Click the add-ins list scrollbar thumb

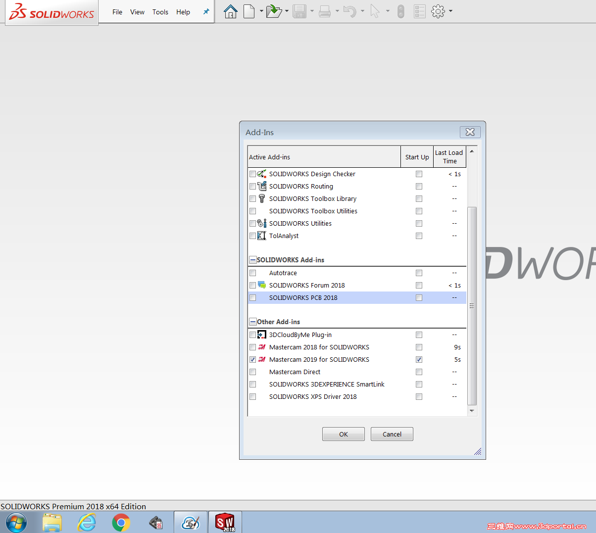tap(472, 306)
